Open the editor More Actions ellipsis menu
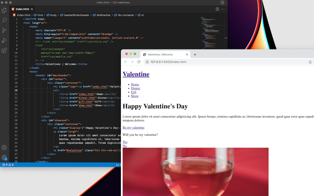The image size is (314, 196). 223,9
